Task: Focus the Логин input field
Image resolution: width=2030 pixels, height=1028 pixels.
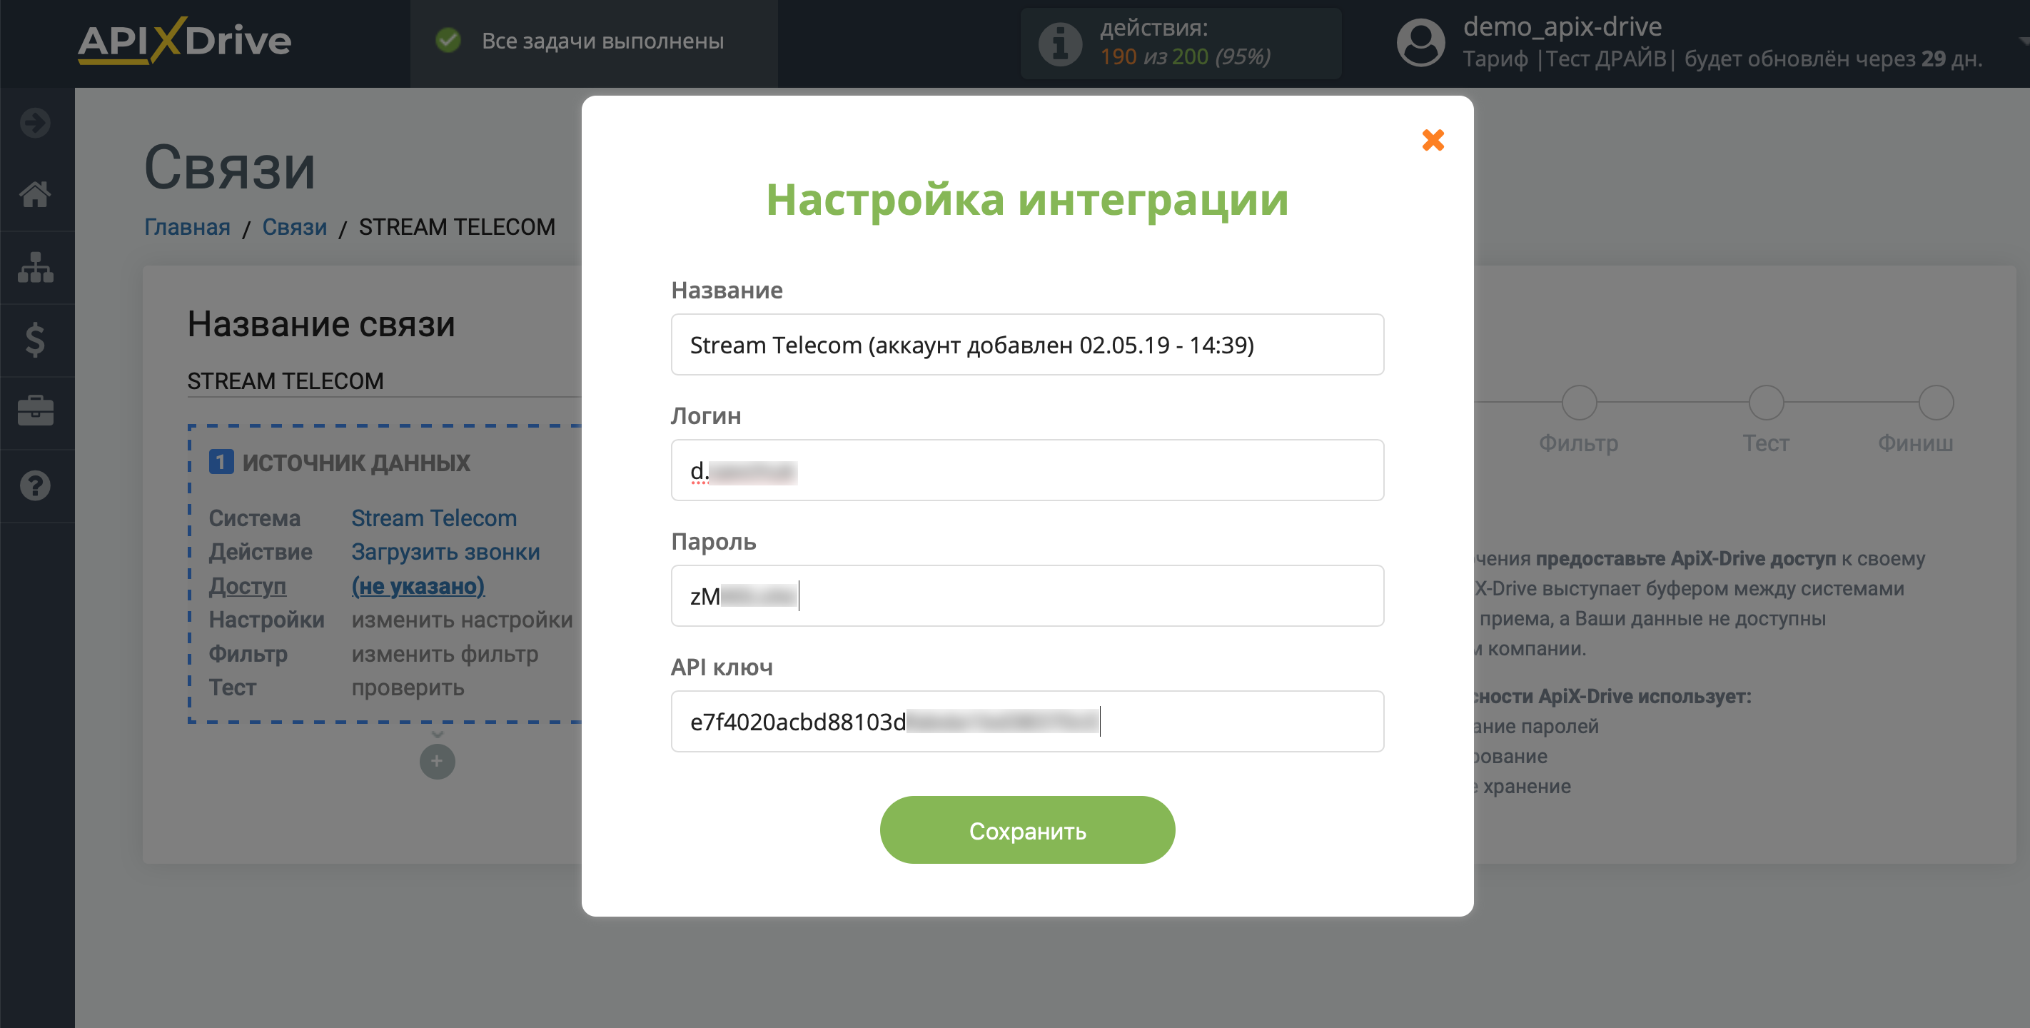Action: [1027, 470]
